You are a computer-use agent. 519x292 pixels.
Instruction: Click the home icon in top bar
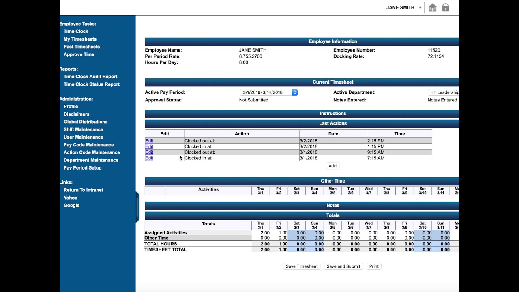[433, 8]
